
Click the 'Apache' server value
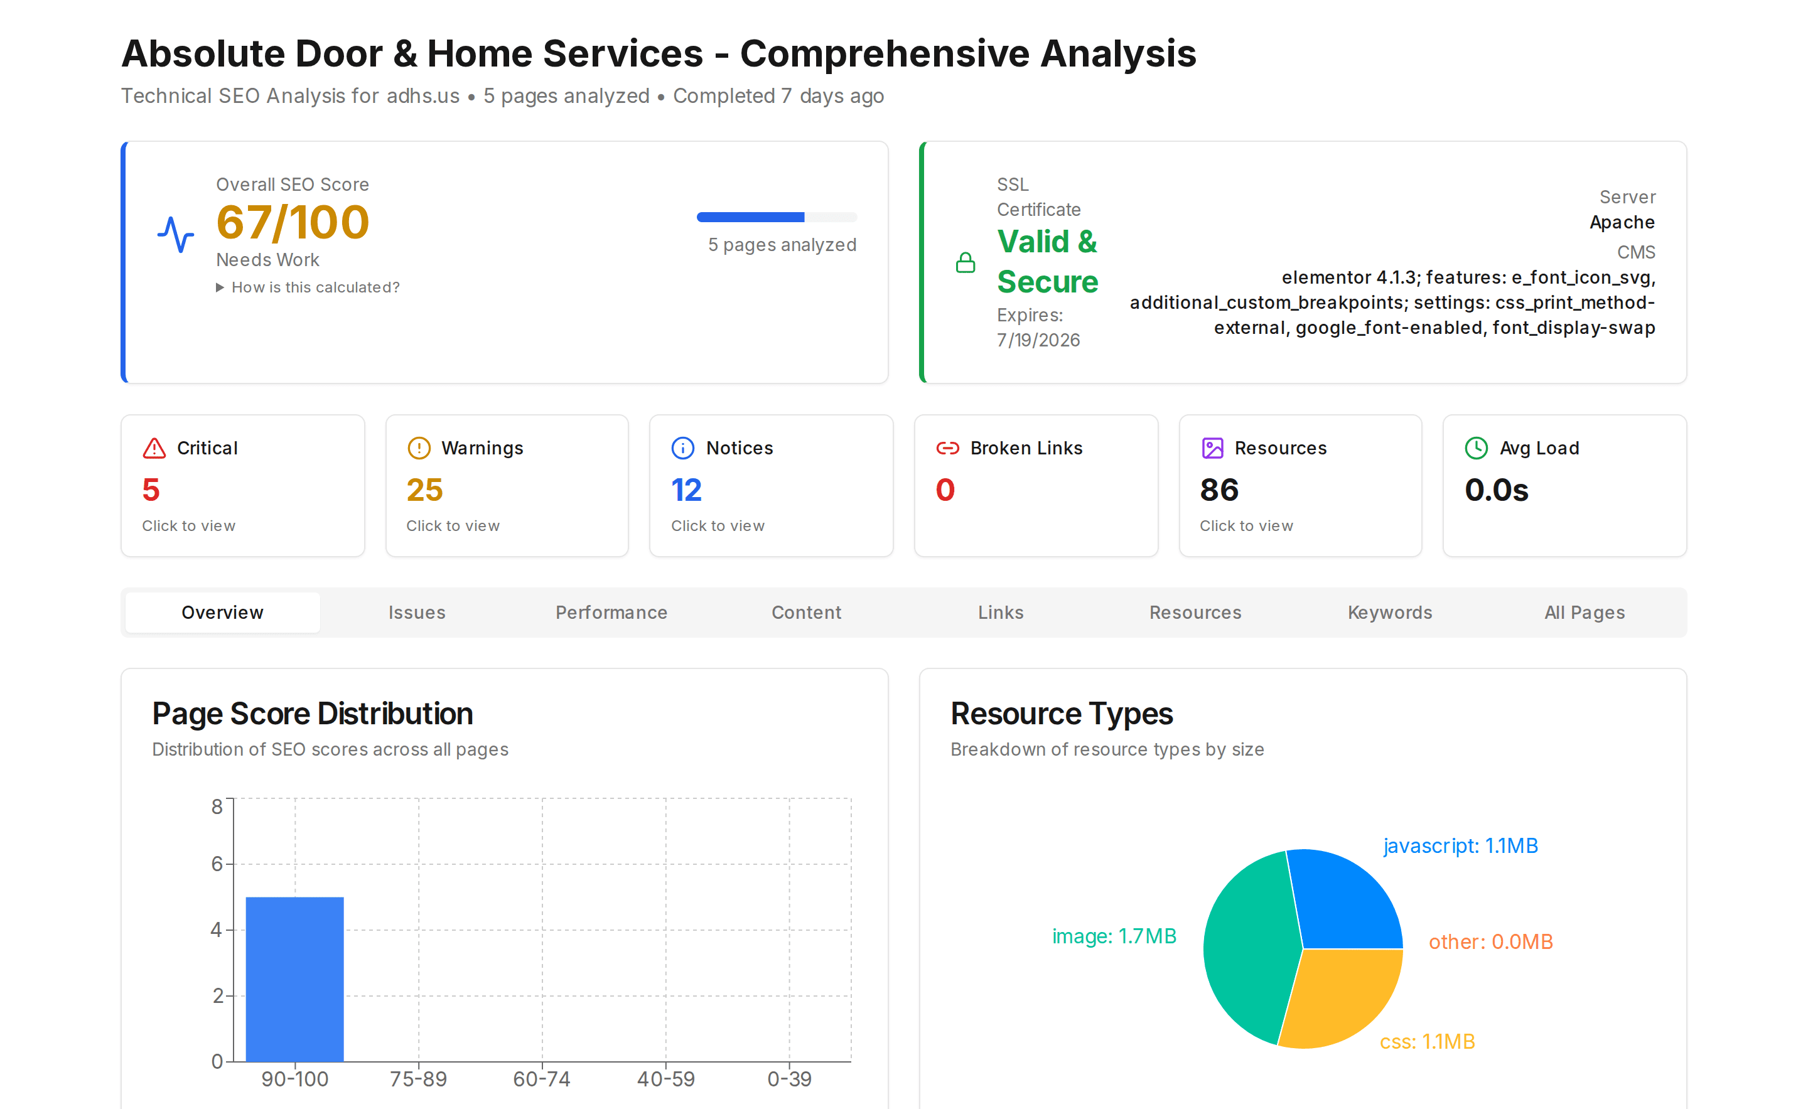click(x=1622, y=222)
